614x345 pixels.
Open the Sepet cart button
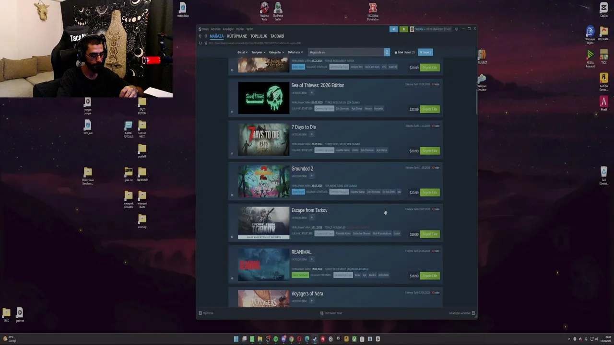(425, 52)
